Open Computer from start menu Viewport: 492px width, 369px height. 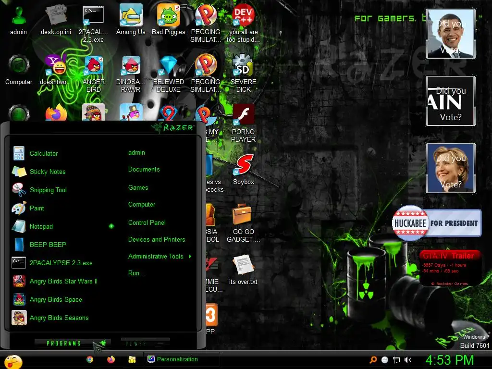(142, 205)
